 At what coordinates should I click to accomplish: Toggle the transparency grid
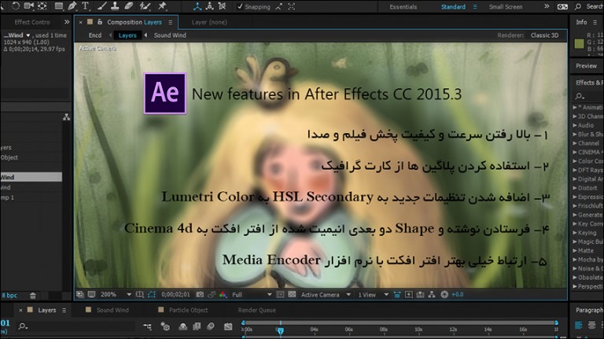292,295
